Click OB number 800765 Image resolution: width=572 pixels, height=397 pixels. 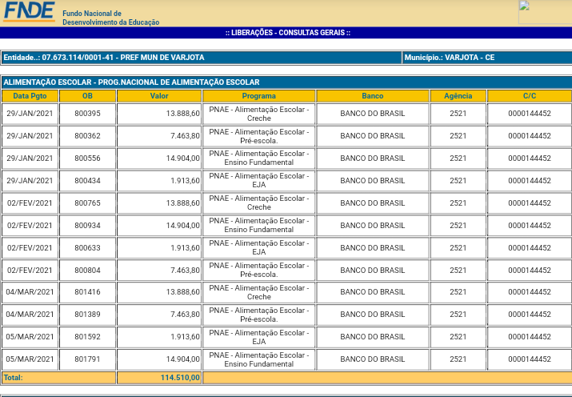click(87, 203)
